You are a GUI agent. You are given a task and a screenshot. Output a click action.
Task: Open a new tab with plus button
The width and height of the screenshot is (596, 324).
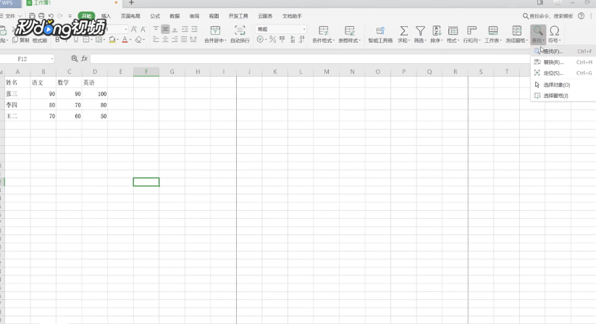(131, 3)
